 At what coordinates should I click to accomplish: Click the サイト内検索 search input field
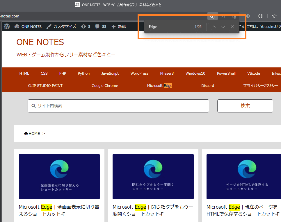(x=118, y=106)
